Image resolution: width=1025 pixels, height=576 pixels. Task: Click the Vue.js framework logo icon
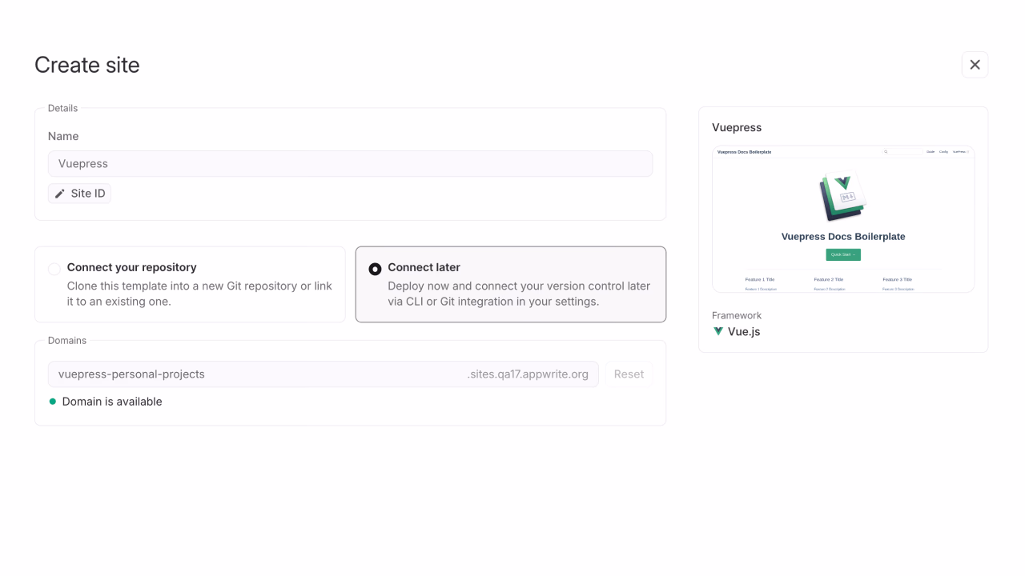pyautogui.click(x=718, y=331)
